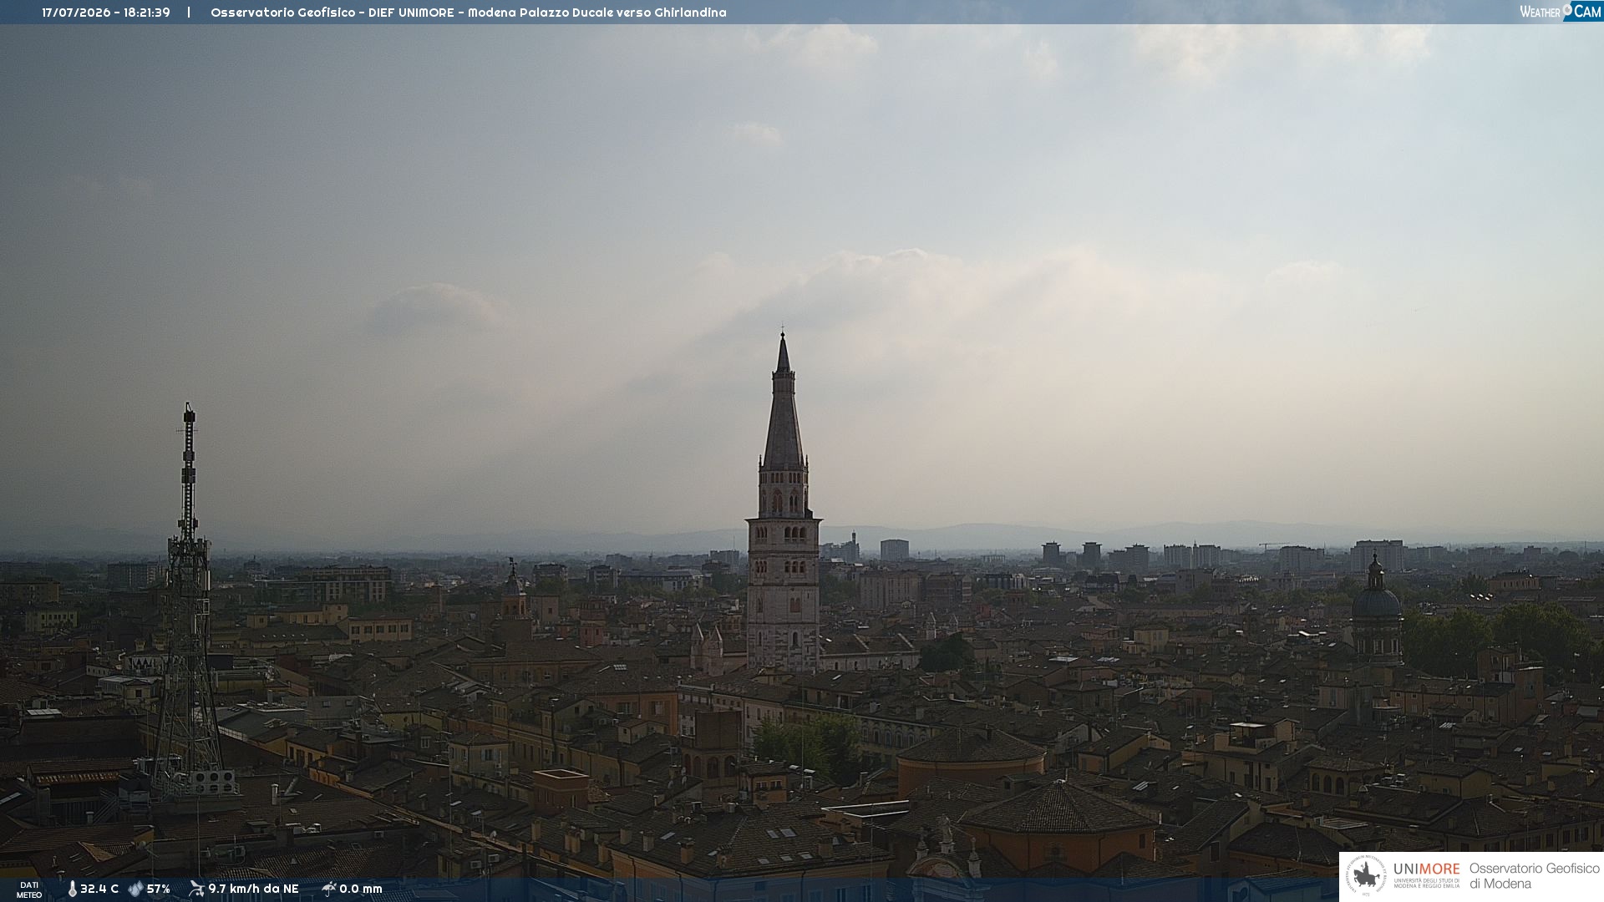Click the DATI METEO label
Screen dimensions: 1604x902
[29, 890]
